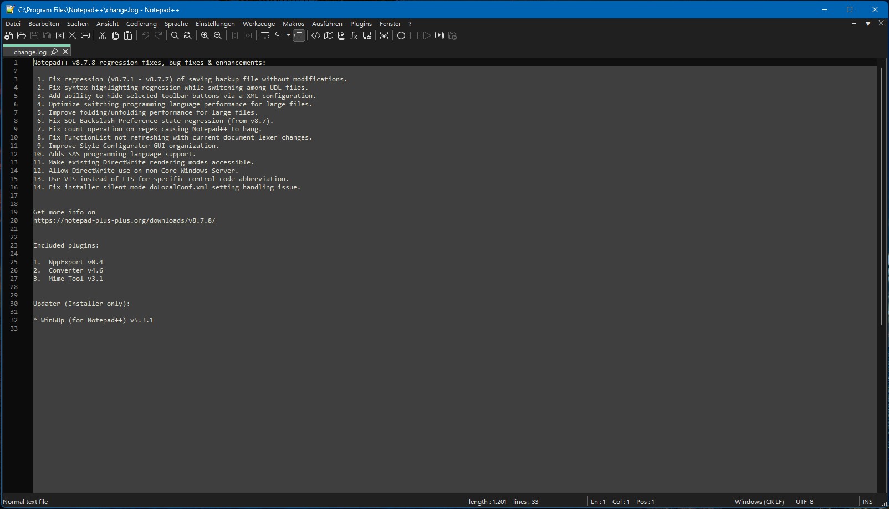Play back recorded macro
889x509 pixels.
(427, 35)
